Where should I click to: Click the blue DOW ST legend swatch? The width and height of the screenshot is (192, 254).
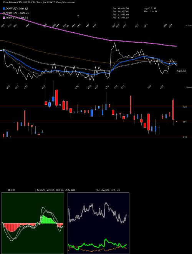[x=4, y=8]
